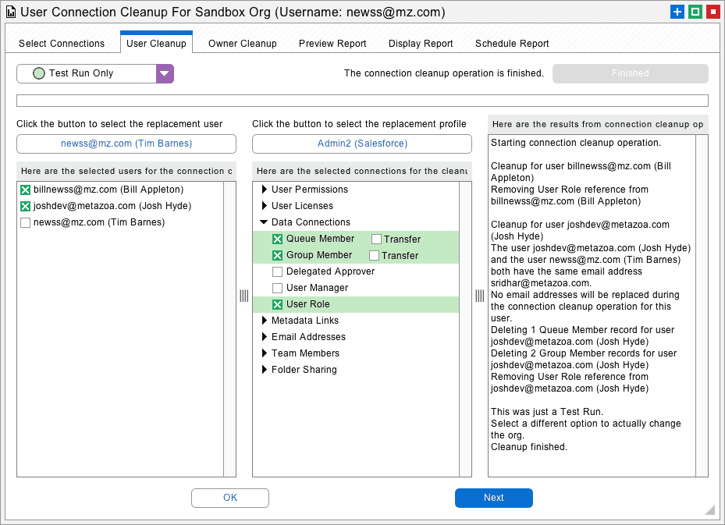Switch to Schedule Report tab
The image size is (725, 525).
(x=512, y=44)
